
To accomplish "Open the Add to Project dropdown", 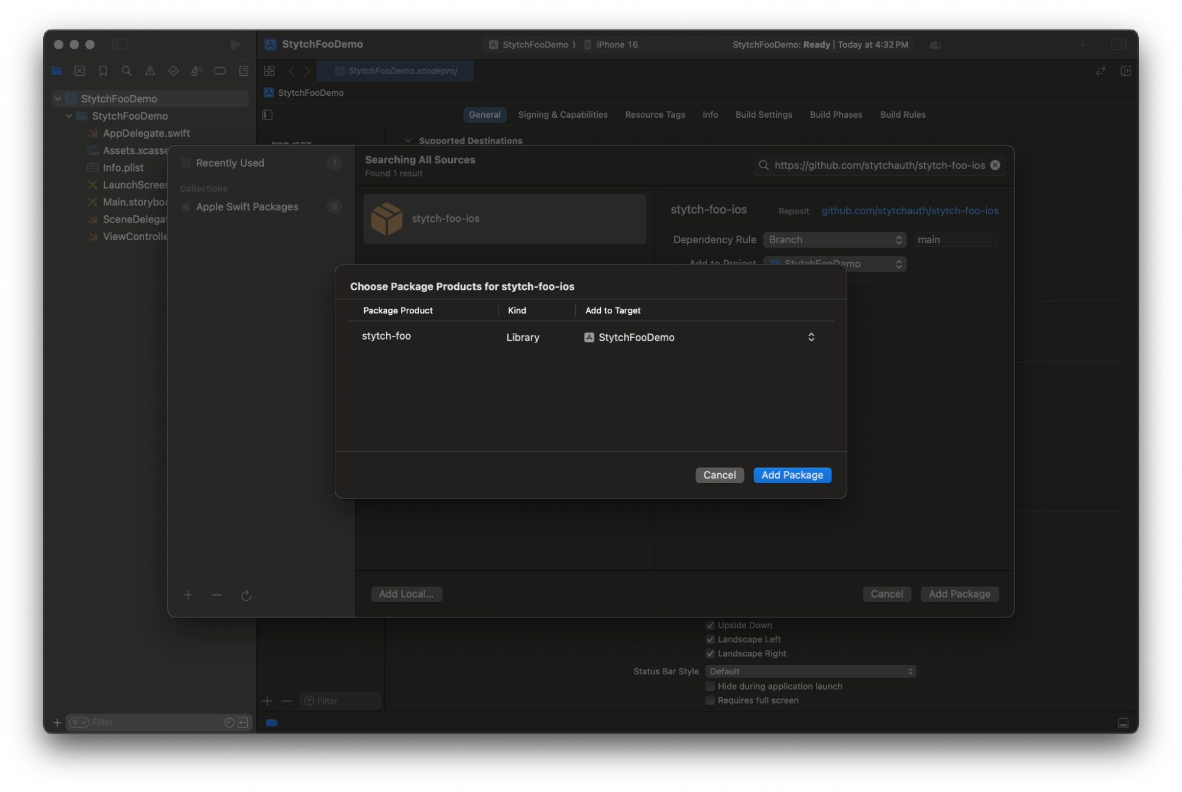I will tap(834, 264).
